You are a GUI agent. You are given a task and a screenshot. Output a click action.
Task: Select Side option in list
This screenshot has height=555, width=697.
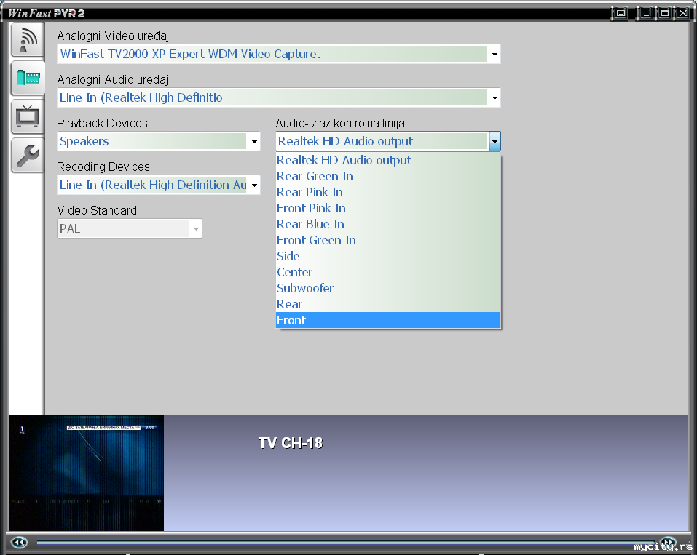point(388,256)
